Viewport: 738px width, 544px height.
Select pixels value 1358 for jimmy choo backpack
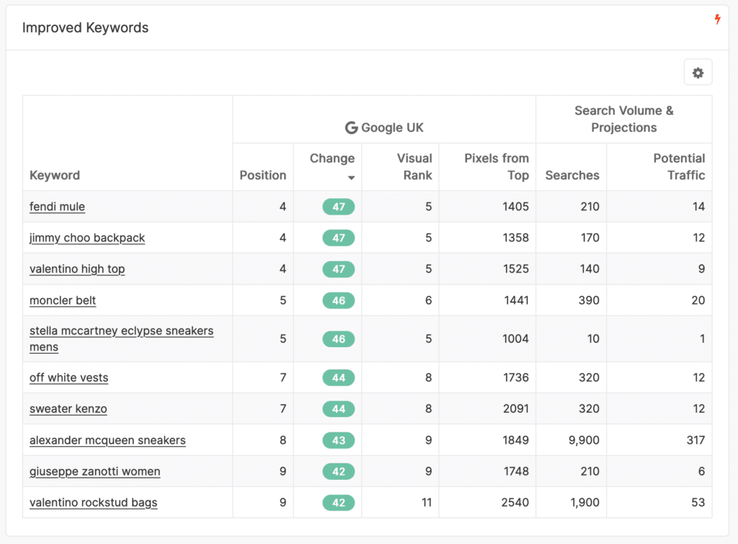tap(515, 238)
